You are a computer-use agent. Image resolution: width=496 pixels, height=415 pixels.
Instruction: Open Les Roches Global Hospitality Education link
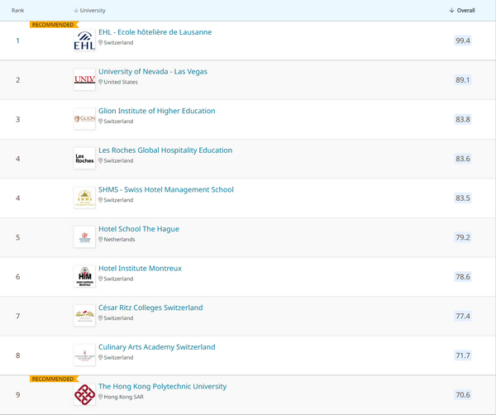click(165, 150)
